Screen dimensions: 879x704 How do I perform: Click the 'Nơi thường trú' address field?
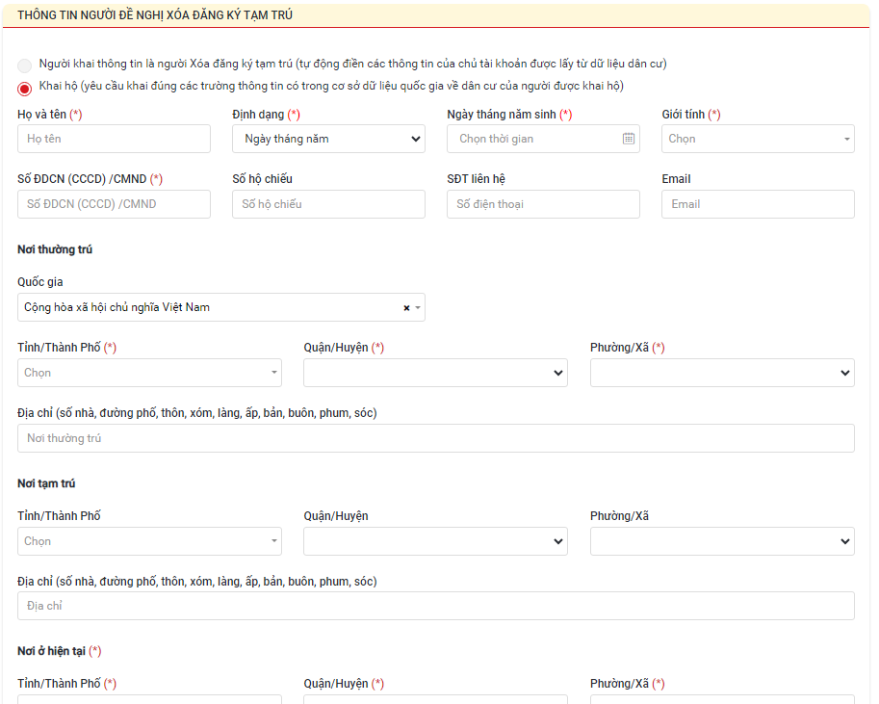435,438
